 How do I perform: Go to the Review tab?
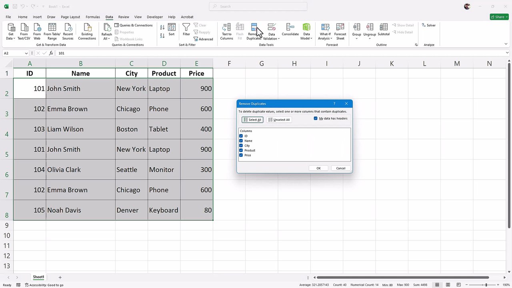(x=124, y=17)
